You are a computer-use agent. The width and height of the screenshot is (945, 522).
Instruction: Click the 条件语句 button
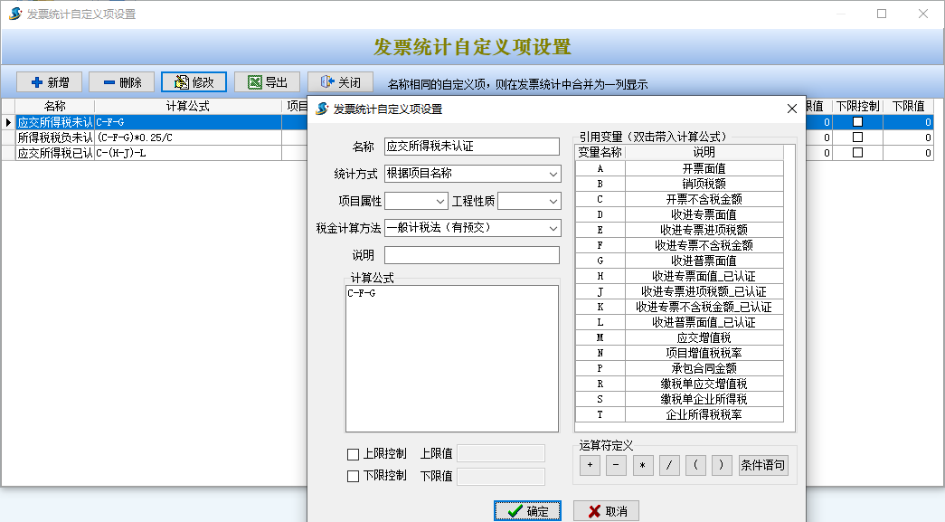(763, 466)
